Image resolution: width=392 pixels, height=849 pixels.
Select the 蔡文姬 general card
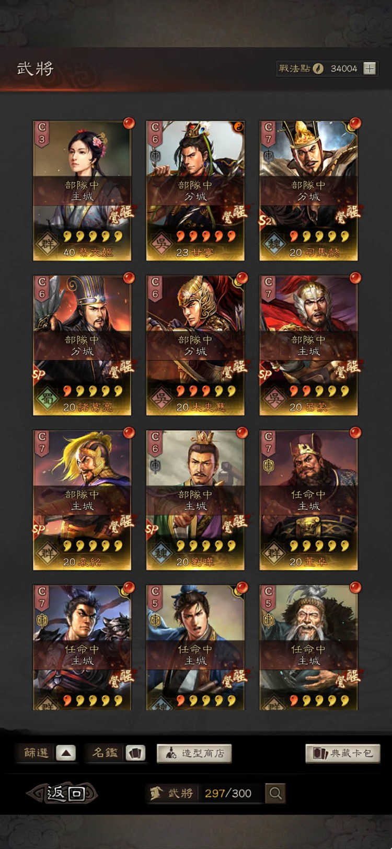click(x=82, y=190)
